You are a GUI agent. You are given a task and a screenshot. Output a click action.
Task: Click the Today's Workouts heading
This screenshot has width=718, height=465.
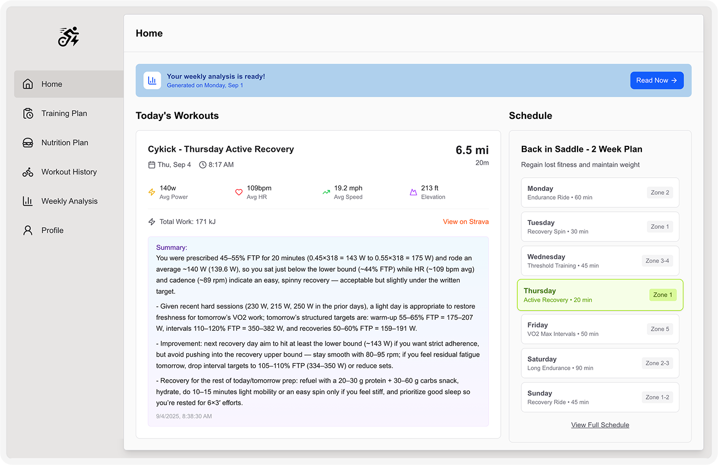[177, 116]
